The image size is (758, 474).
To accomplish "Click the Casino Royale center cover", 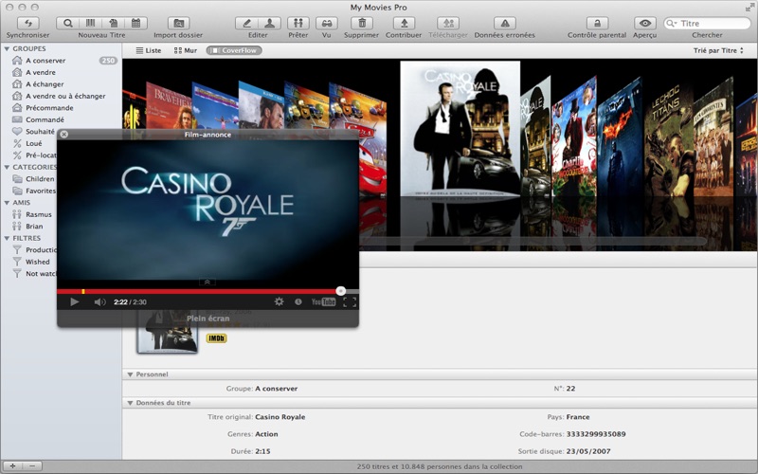I will pyautogui.click(x=460, y=129).
